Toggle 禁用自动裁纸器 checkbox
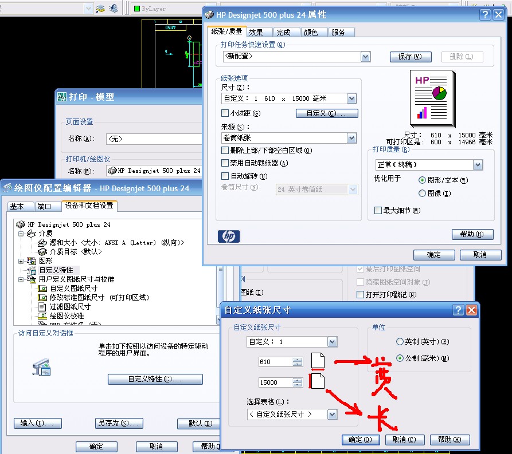512x454 pixels. click(225, 163)
